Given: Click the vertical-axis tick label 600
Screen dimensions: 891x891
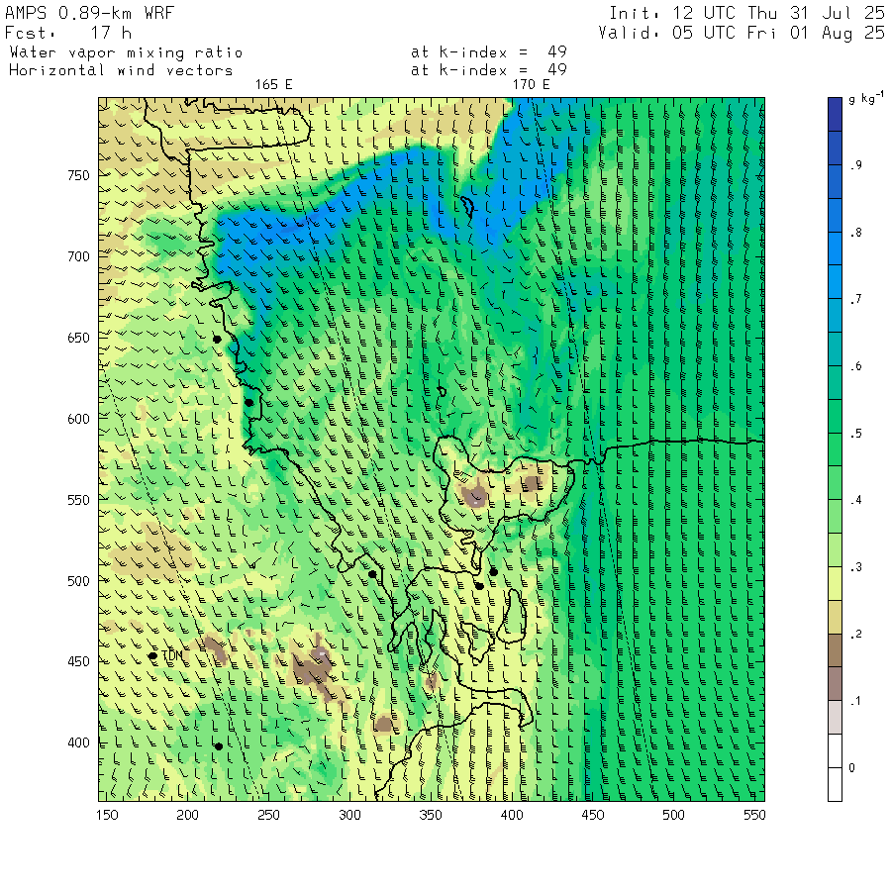Looking at the screenshot, I should coord(78,419).
